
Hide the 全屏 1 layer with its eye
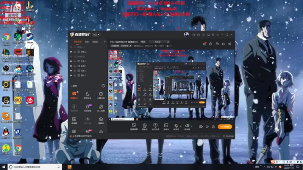pyautogui.click(x=71, y=66)
